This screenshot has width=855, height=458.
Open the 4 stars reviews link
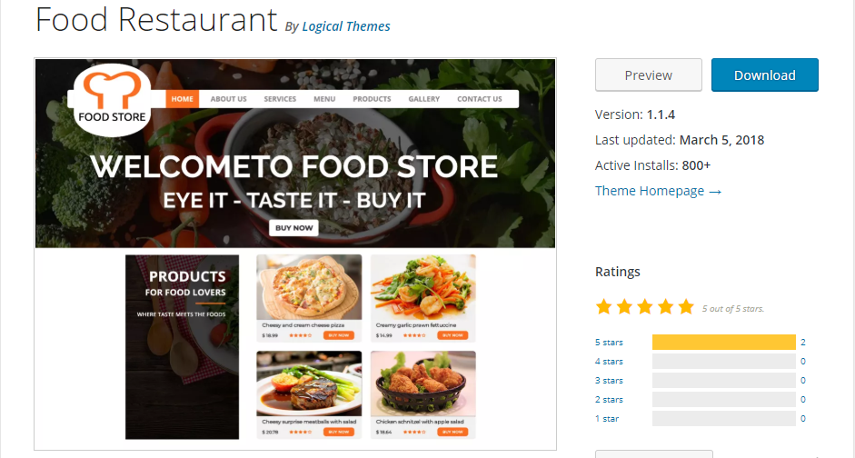609,362
